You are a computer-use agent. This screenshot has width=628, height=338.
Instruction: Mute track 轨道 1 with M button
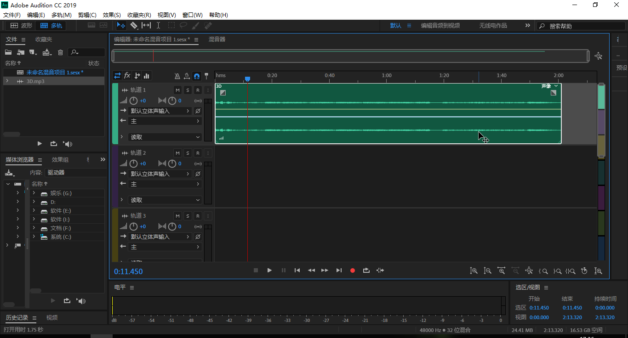177,90
